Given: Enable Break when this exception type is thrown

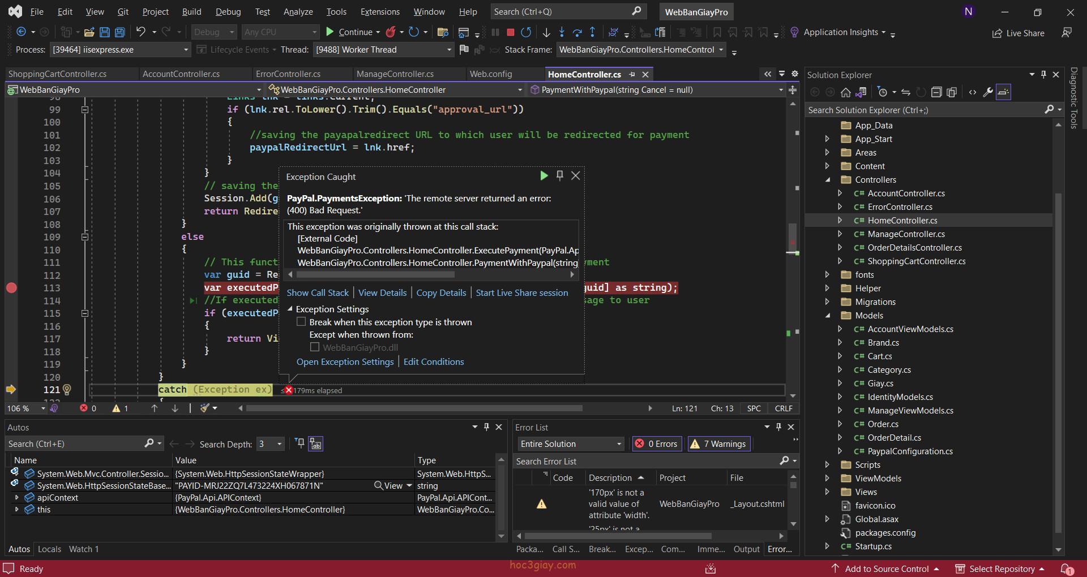Looking at the screenshot, I should tap(301, 322).
